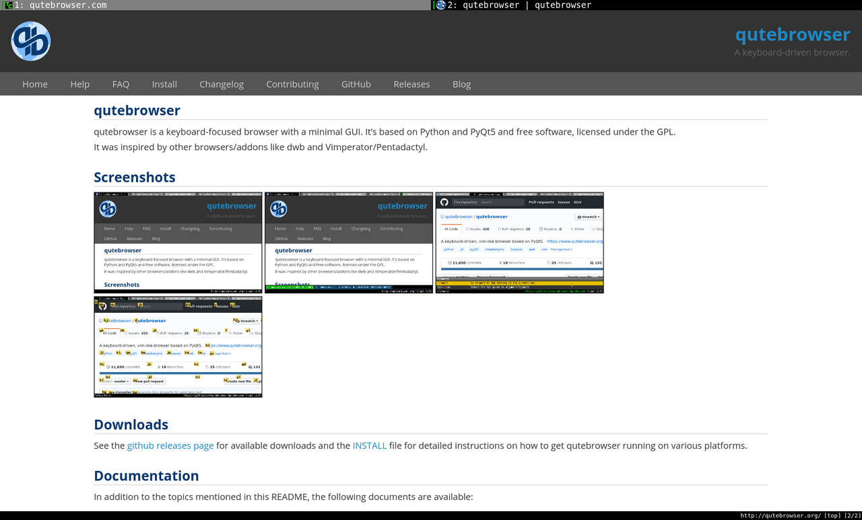Open the Home nav item
Viewport: 862px width, 520px height.
click(x=35, y=84)
